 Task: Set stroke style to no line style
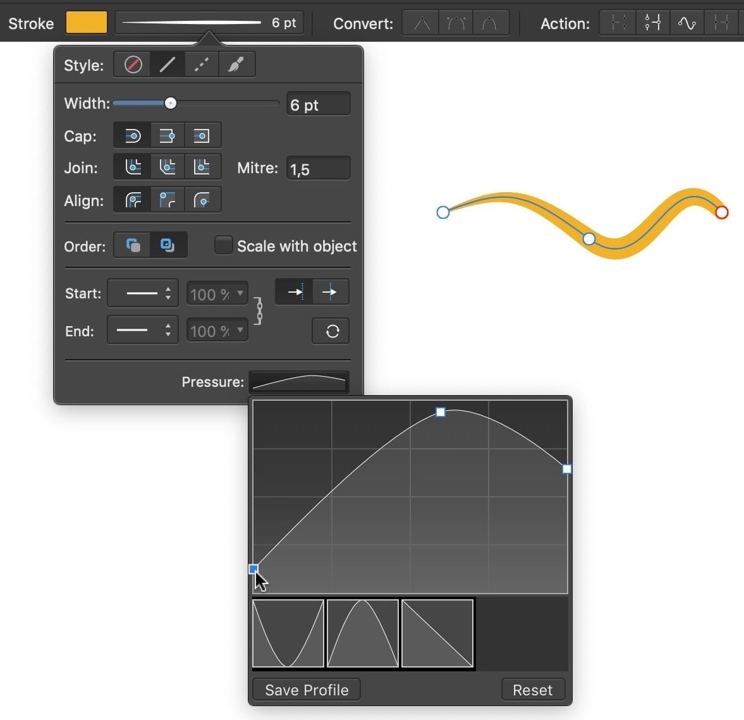(x=131, y=64)
